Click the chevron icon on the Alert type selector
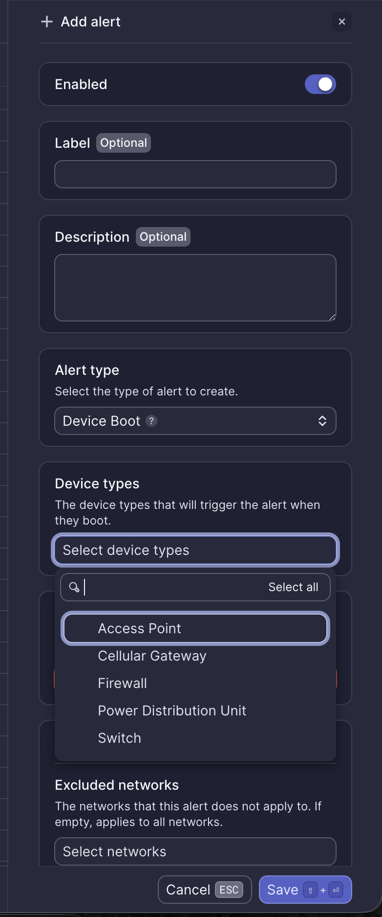 point(323,421)
